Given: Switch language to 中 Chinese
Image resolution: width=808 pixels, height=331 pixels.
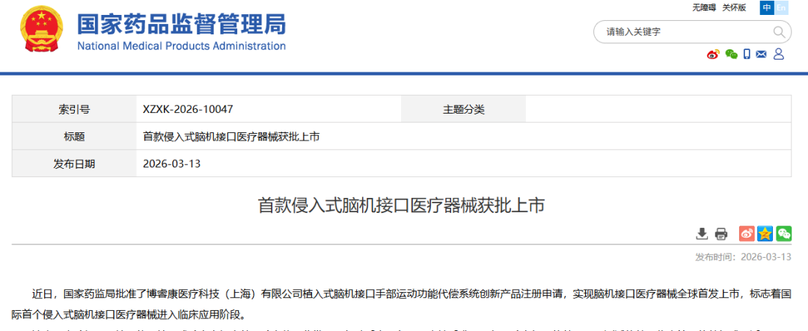Looking at the screenshot, I should click(x=767, y=7).
